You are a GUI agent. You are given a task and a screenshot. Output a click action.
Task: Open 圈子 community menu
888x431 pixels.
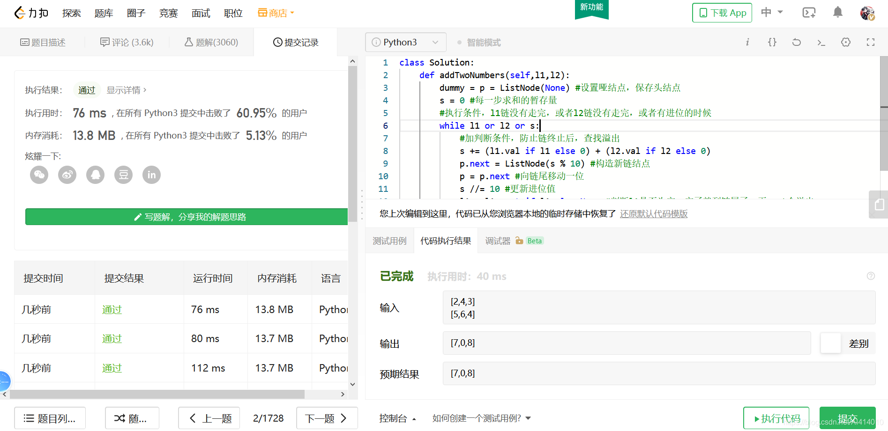pyautogui.click(x=136, y=13)
